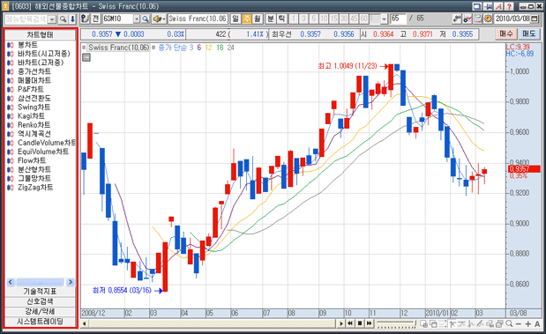The image size is (546, 334).
Task: Select 바차트(시고저종) chart type
Action: (x=44, y=54)
